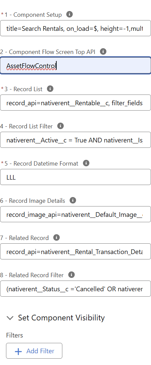This screenshot has height=365, width=151.
Task: Click the '7 - Related Record' label
Action: [25, 238]
